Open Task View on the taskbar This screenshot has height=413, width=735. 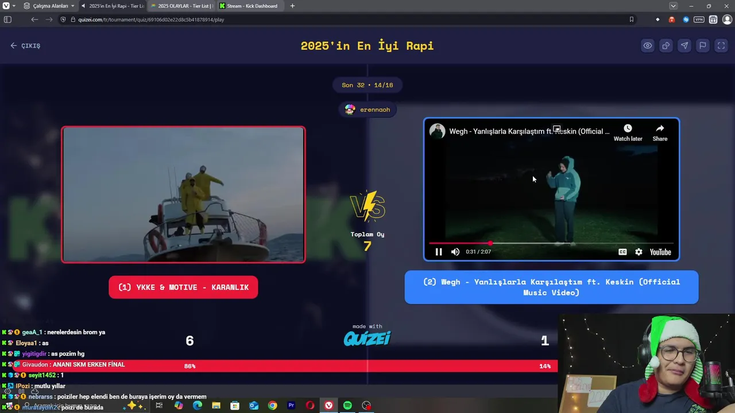159,406
